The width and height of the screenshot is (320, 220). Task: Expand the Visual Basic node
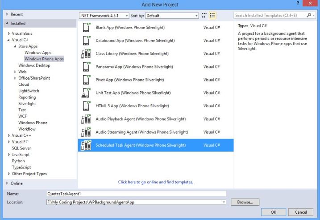pos(8,34)
